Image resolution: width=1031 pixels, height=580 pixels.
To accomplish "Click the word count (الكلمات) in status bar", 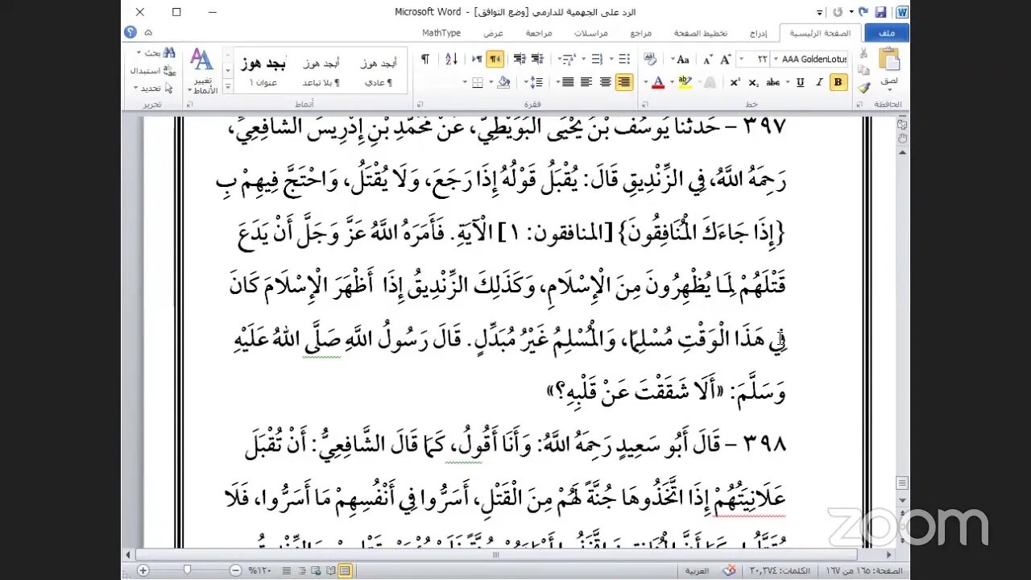I will pos(780,571).
